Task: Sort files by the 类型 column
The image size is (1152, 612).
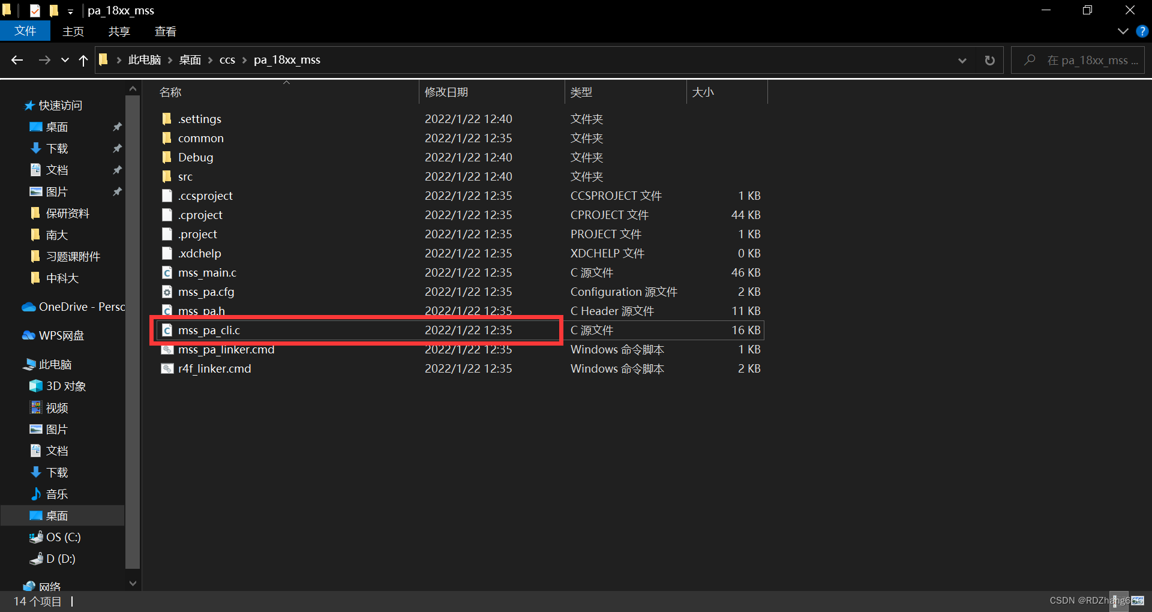Action: 625,92
